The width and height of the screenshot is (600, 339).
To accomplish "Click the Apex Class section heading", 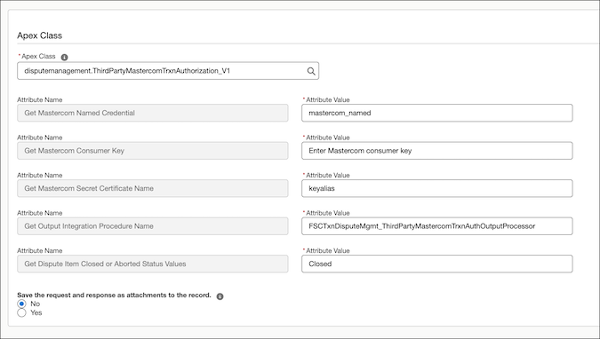I will [39, 35].
